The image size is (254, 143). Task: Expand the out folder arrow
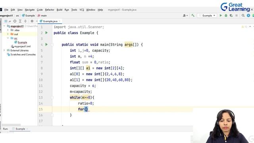pyautogui.click(x=8, y=34)
